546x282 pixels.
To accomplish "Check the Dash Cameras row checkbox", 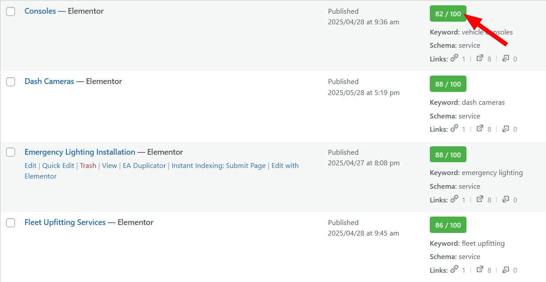I will (11, 82).
